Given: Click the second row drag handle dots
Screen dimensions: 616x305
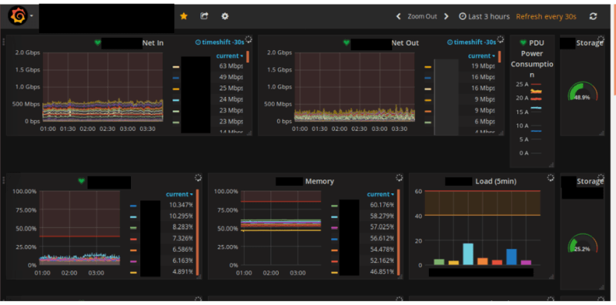Looking at the screenshot, I should tap(4, 180).
